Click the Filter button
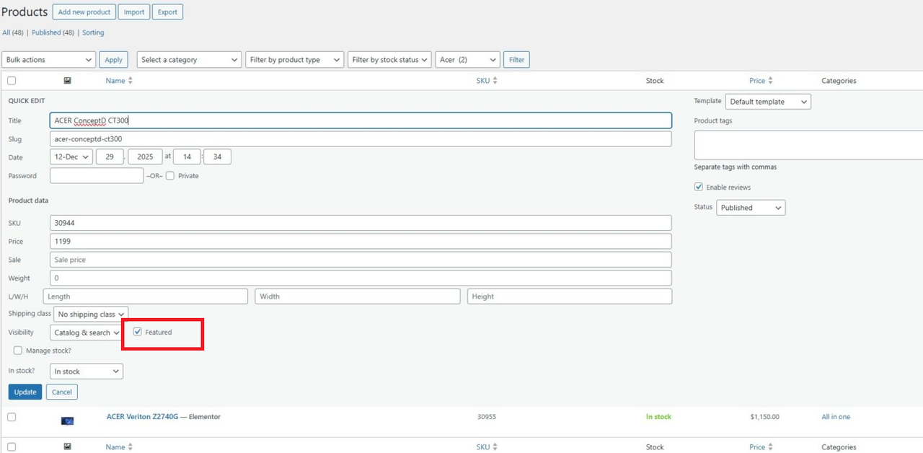 coord(517,60)
